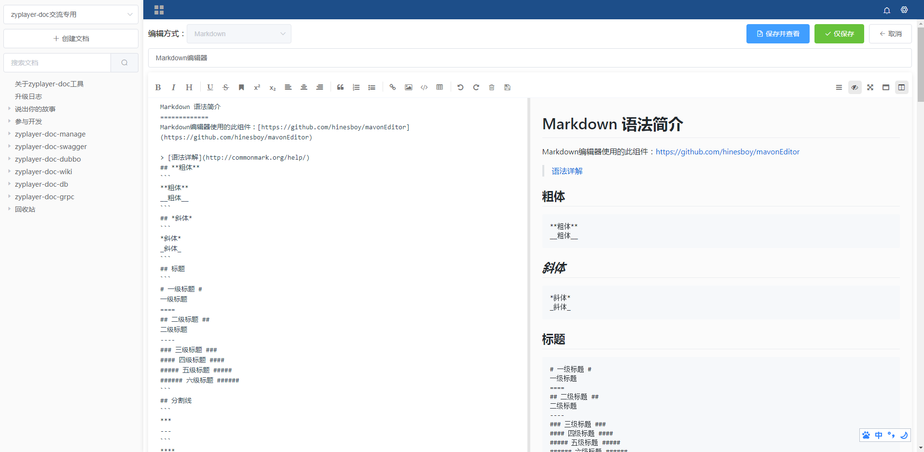
Task: Click the IME moon icon
Action: coord(904,435)
